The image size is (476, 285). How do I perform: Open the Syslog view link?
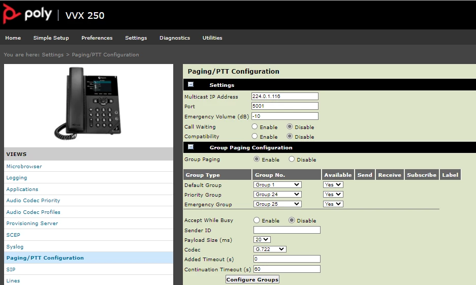coord(15,246)
